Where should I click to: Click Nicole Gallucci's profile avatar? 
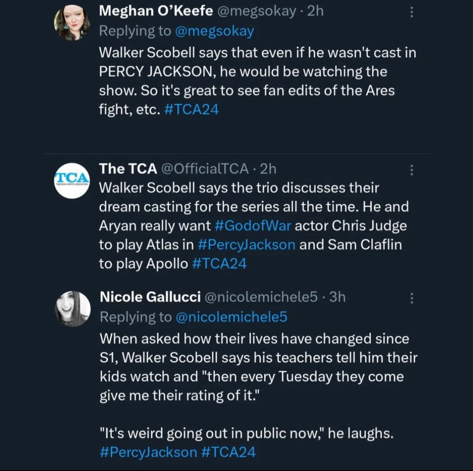coord(72,309)
